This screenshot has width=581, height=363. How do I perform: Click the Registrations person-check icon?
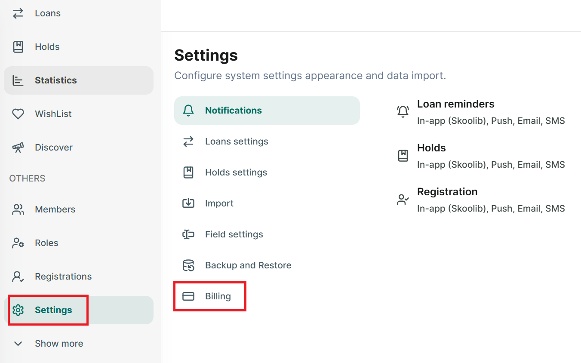coord(18,277)
